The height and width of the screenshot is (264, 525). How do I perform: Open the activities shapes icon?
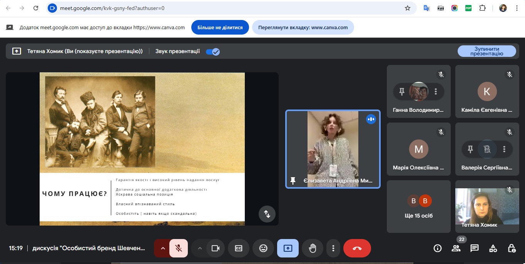[493, 248]
